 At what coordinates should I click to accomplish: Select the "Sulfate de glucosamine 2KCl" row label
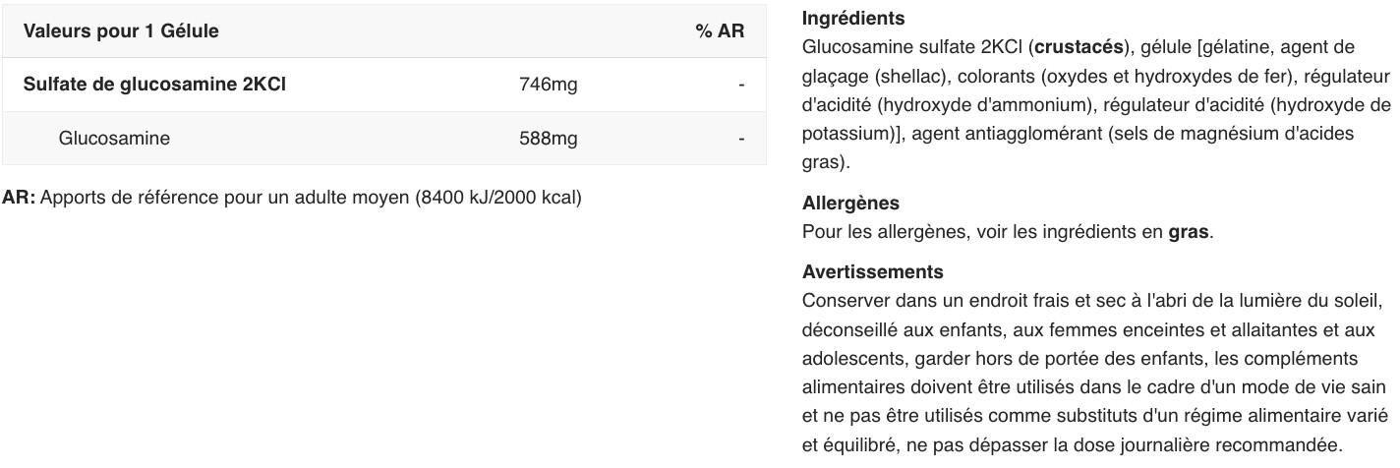154,85
